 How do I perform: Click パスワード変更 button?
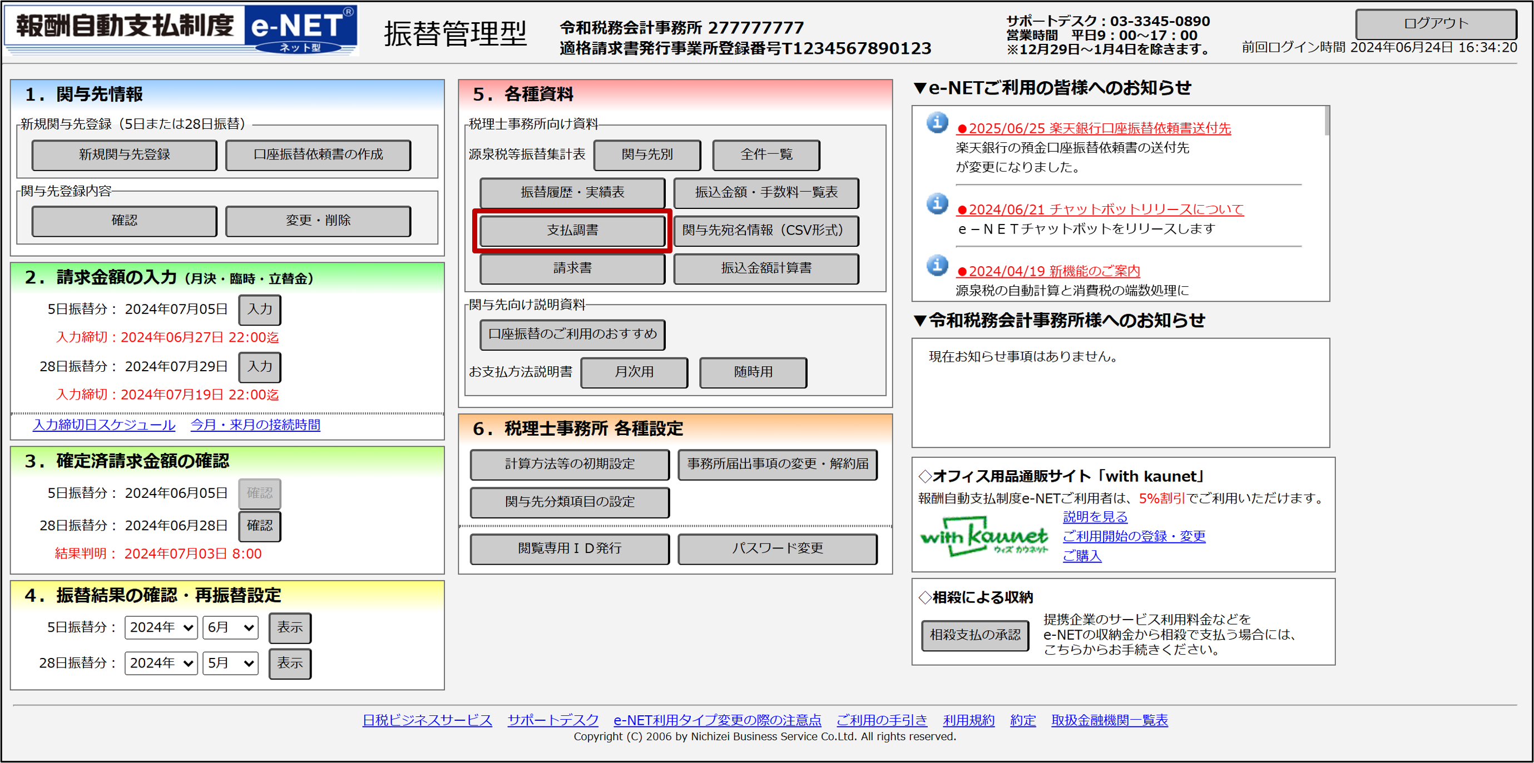coord(776,548)
